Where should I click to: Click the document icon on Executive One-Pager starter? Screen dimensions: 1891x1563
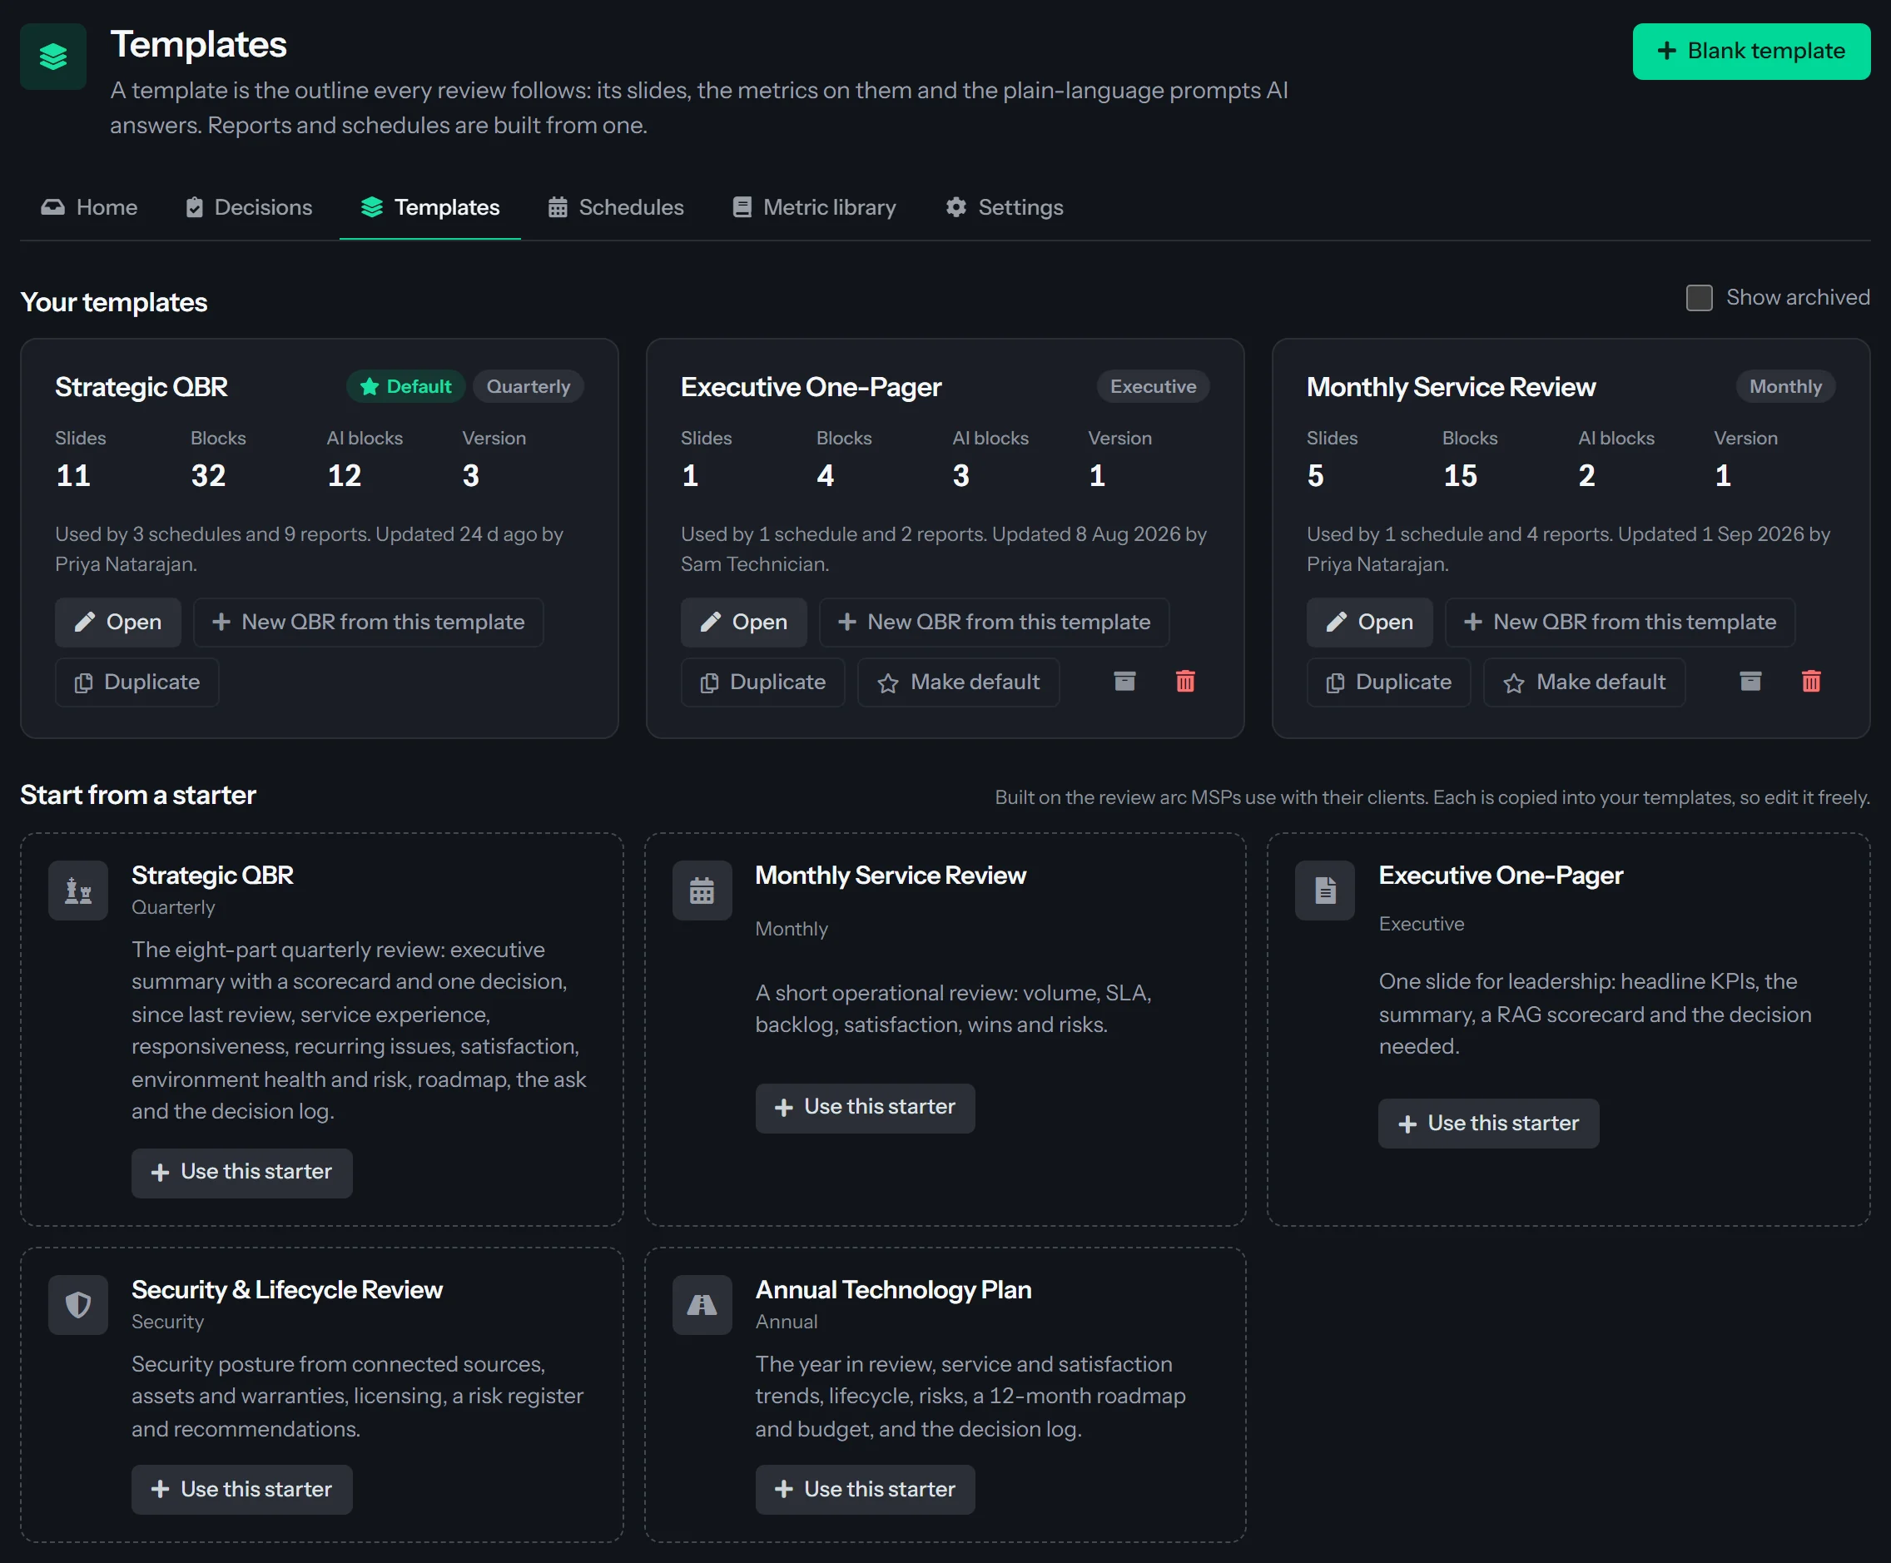tap(1324, 891)
